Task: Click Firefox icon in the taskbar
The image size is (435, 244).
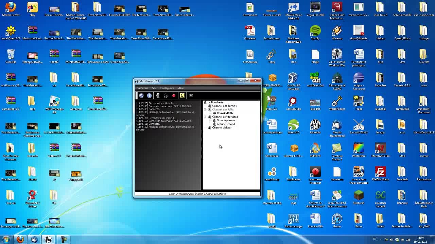Action: (20, 240)
